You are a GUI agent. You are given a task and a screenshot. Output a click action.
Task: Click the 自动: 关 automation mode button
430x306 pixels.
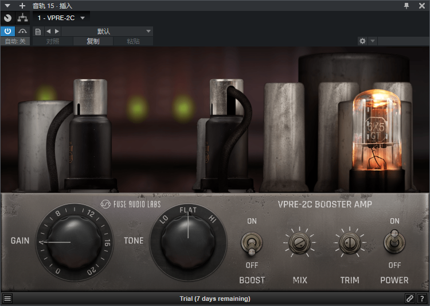tap(15, 41)
